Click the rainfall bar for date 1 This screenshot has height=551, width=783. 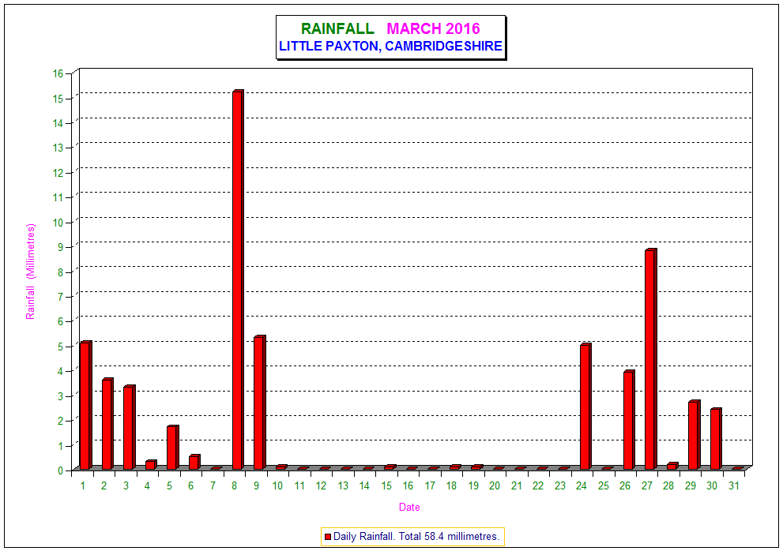(x=86, y=405)
